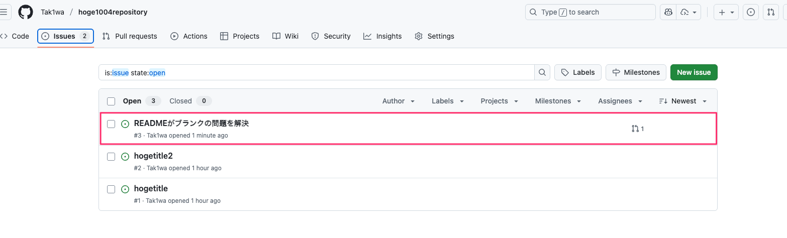Click the search magnifier button in filter bar
This screenshot has height=238, width=787.
542,72
